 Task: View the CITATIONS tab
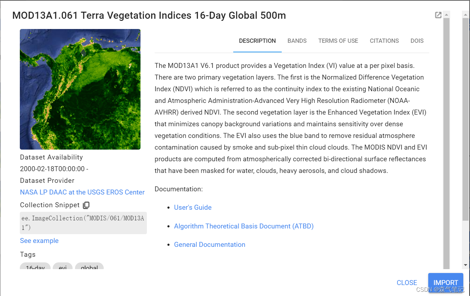(x=384, y=41)
